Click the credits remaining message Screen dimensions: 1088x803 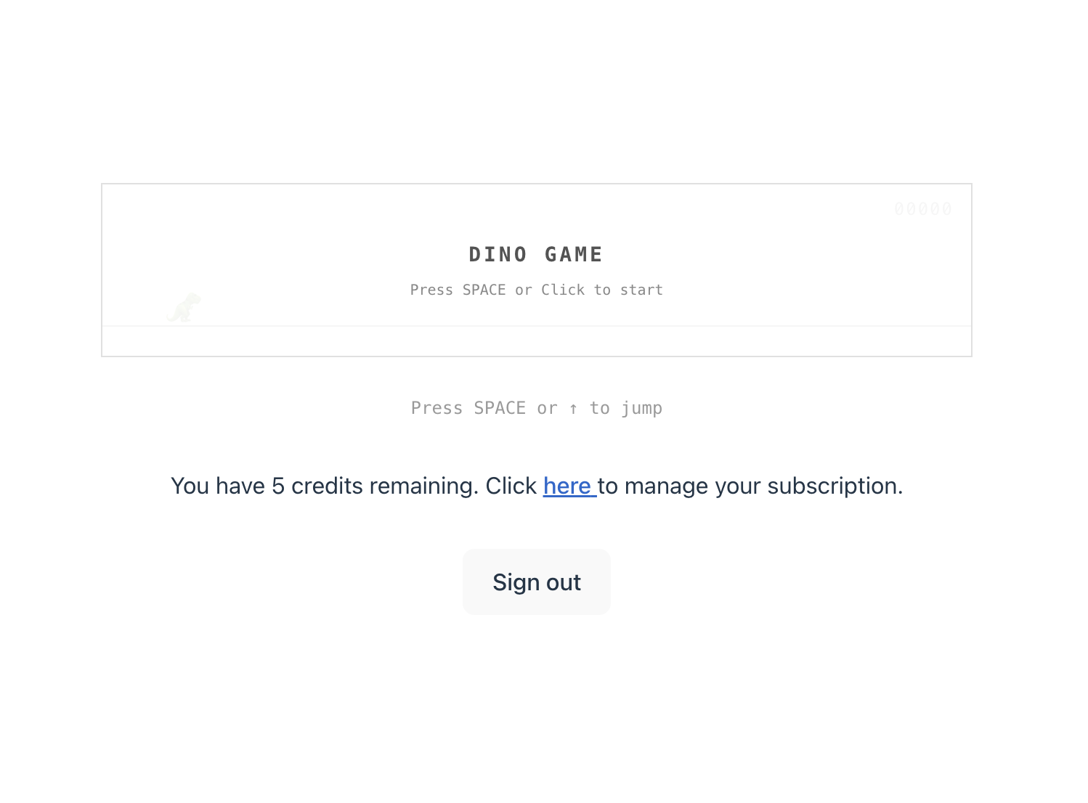pyautogui.click(x=537, y=486)
